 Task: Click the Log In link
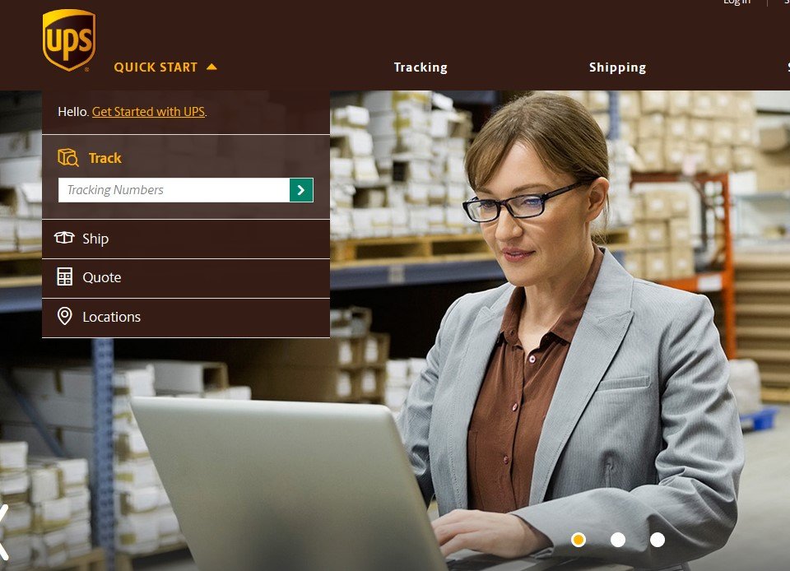click(x=737, y=2)
